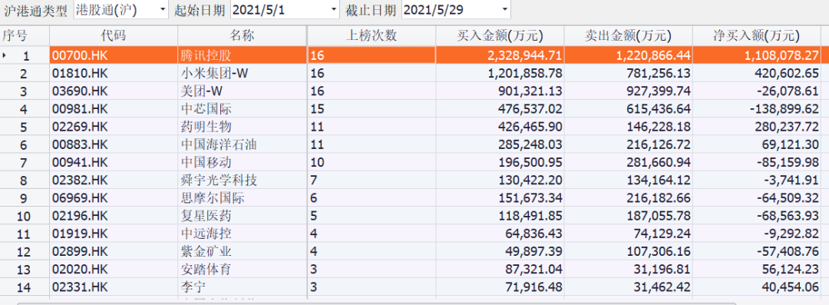This screenshot has height=305, width=829.
Task: Select code cell 00883.HK
Action: [x=114, y=144]
